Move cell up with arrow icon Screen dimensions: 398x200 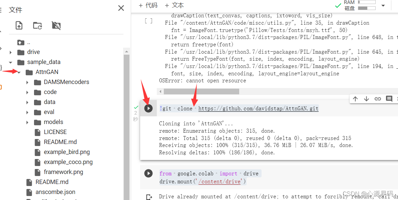(355, 99)
